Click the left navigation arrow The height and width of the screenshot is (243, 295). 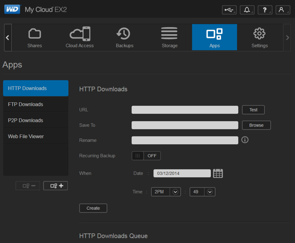pyautogui.click(x=8, y=37)
